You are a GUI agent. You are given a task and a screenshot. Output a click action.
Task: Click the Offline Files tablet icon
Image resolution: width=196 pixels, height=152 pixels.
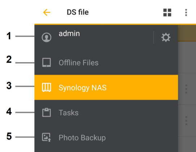click(46, 63)
